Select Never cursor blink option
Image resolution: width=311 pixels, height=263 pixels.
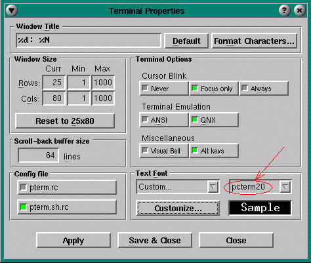[x=164, y=89]
